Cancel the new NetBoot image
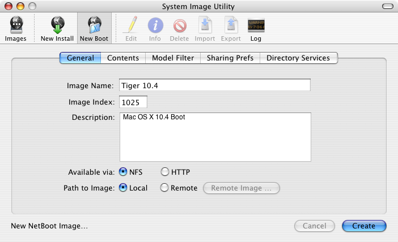 (x=315, y=226)
